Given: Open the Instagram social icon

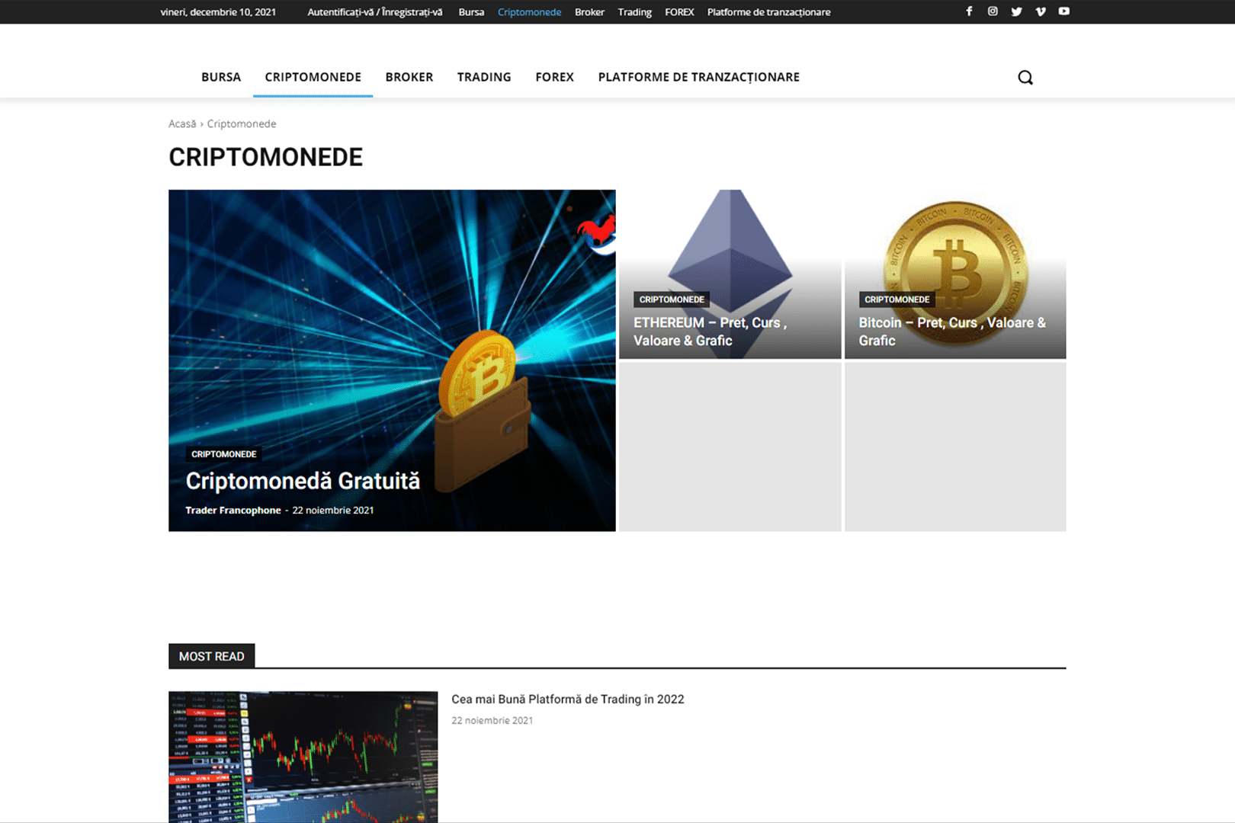Looking at the screenshot, I should [x=993, y=11].
